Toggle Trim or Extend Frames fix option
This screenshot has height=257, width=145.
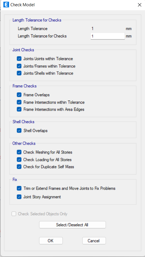tap(19, 188)
